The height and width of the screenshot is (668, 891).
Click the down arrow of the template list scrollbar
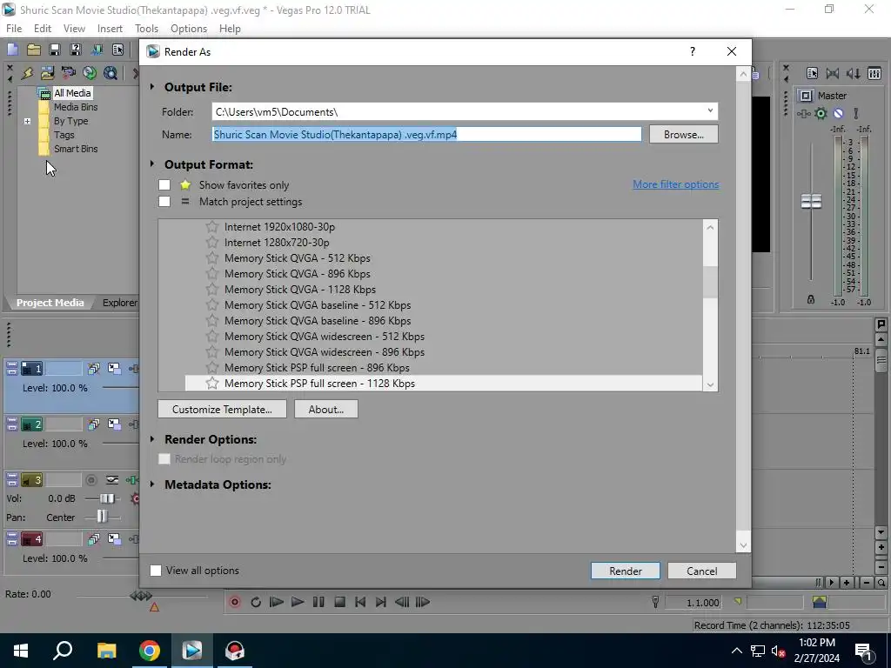point(710,384)
